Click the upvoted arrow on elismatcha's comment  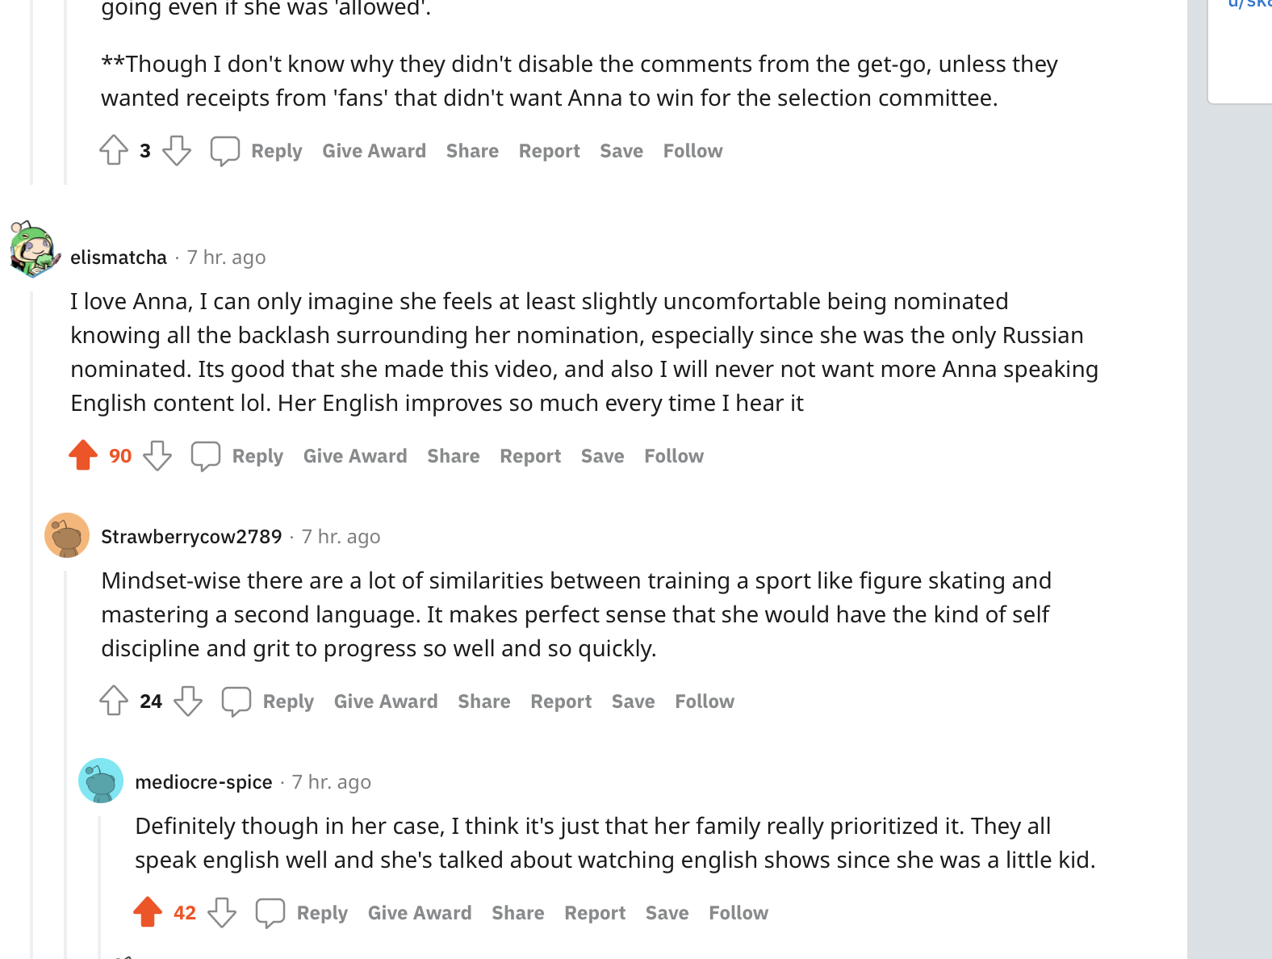[x=83, y=455]
